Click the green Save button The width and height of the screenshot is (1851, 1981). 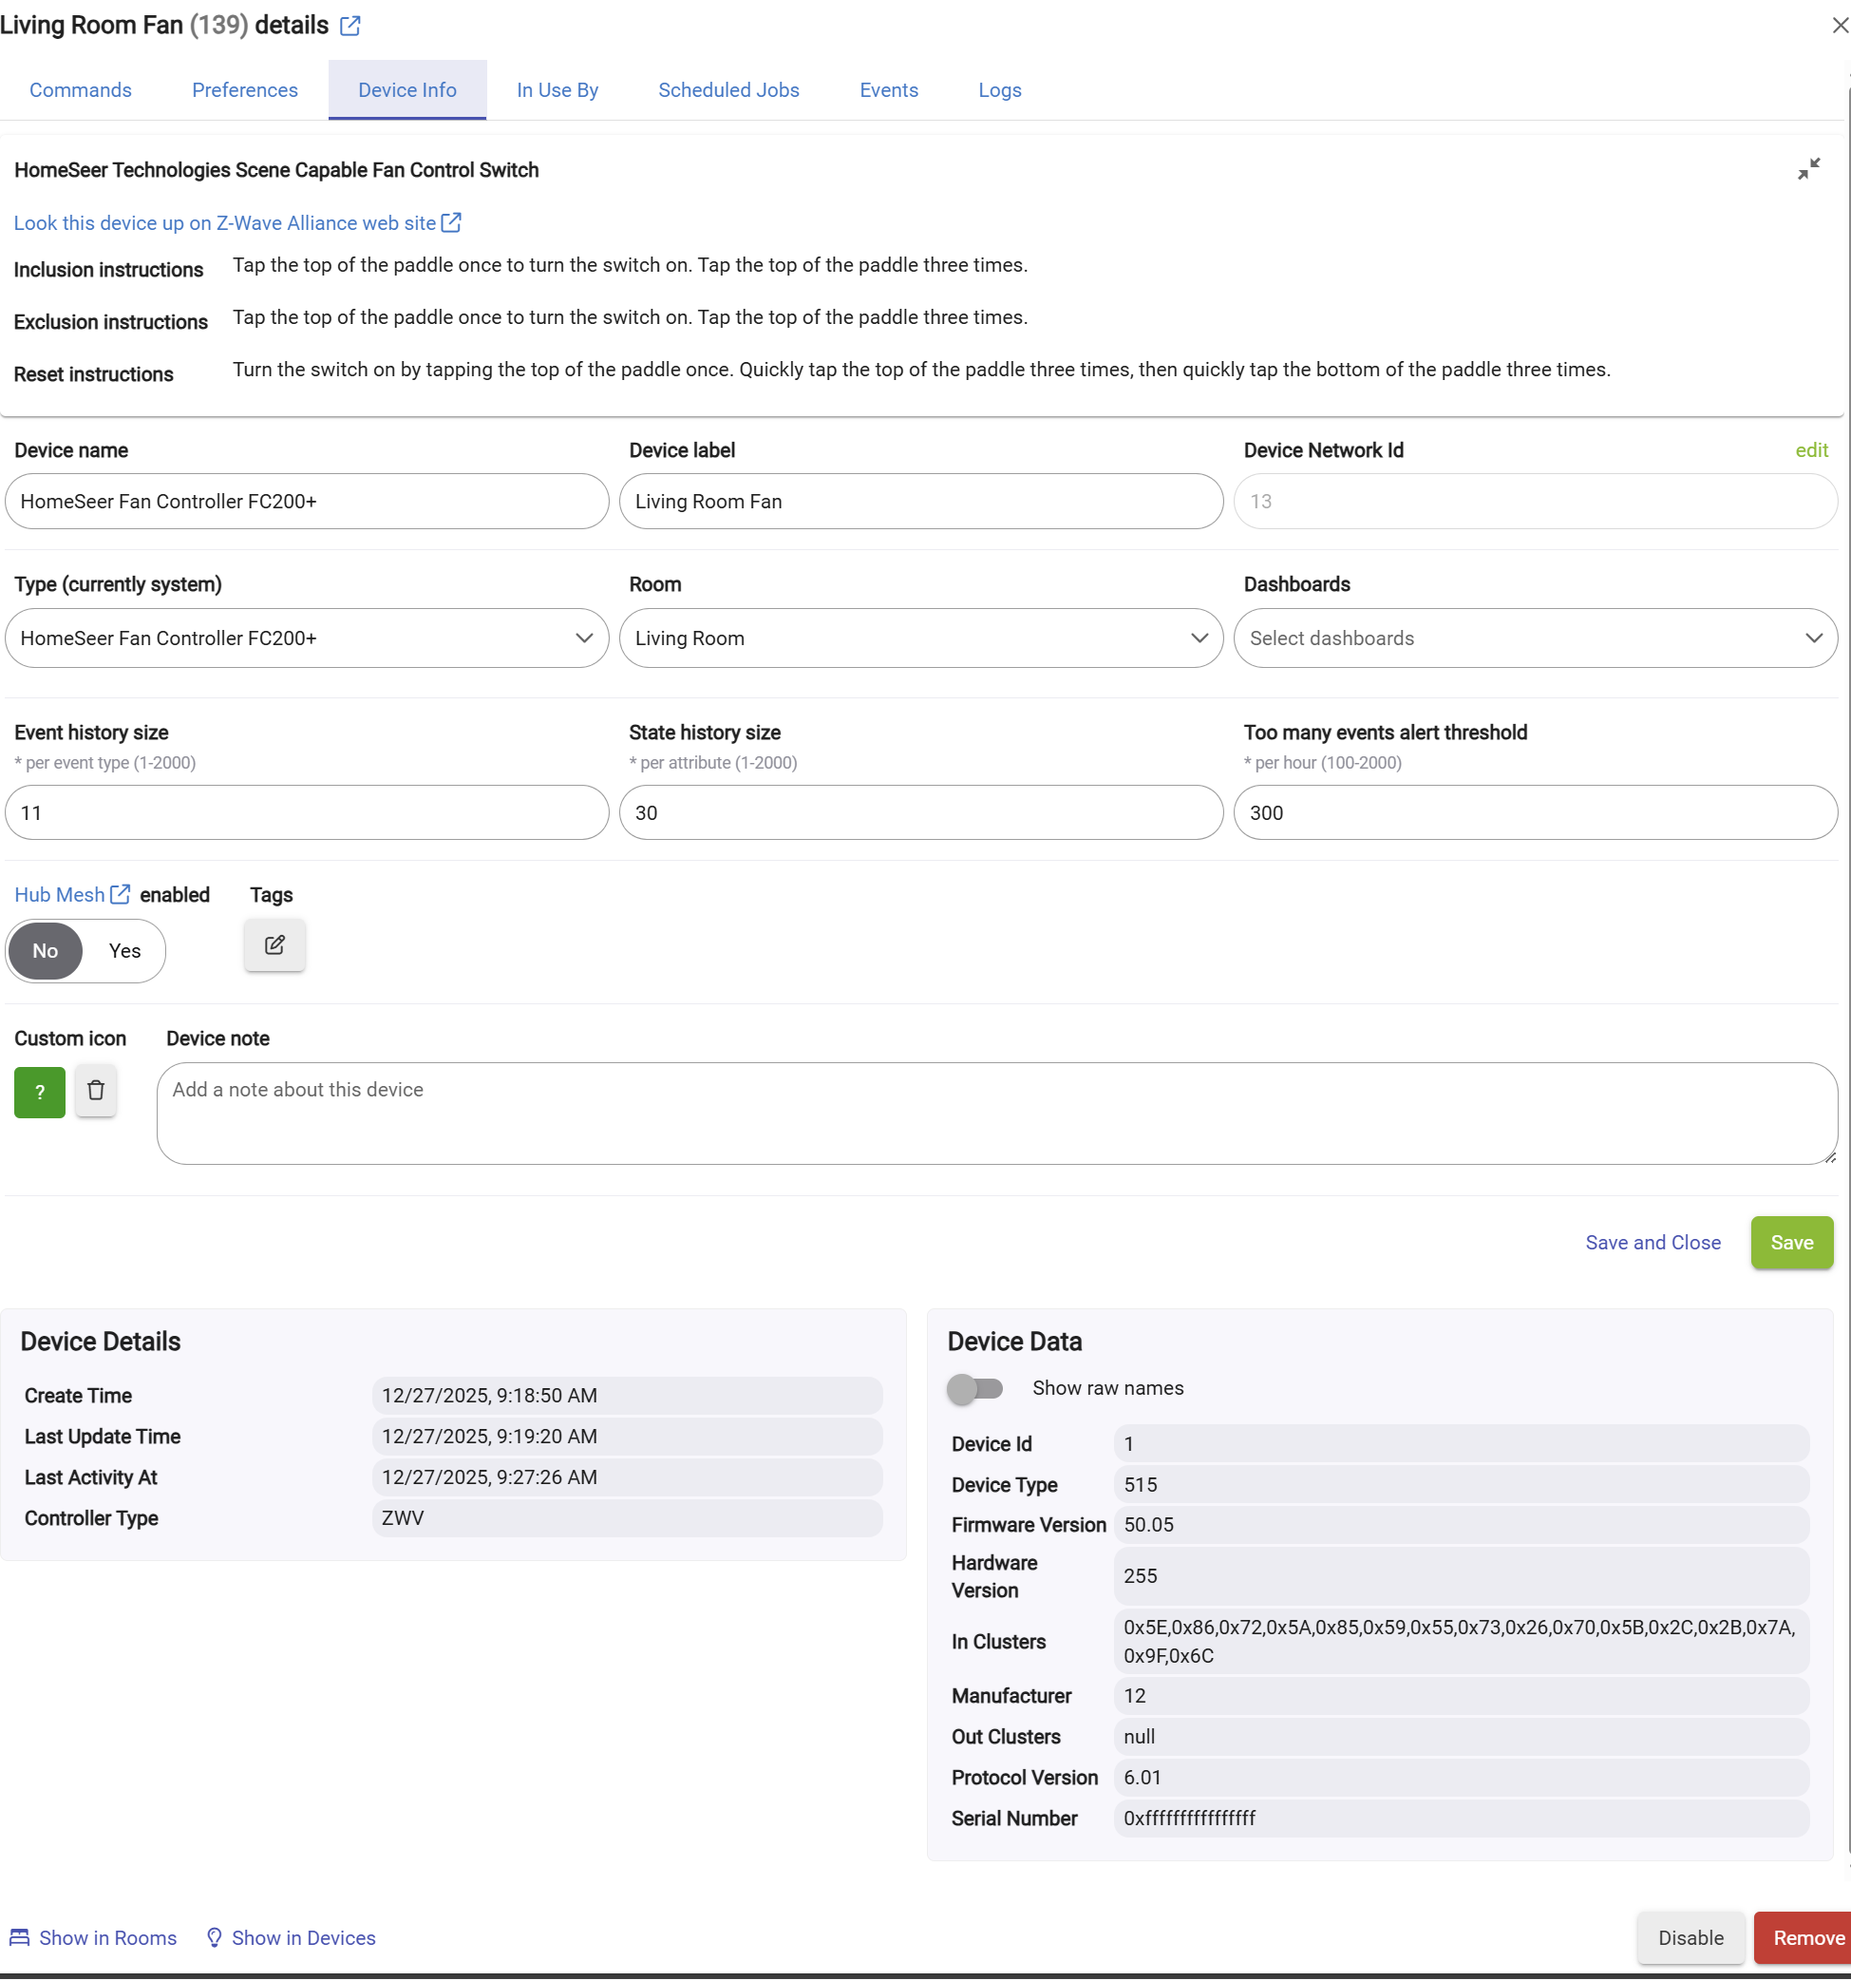click(1790, 1243)
